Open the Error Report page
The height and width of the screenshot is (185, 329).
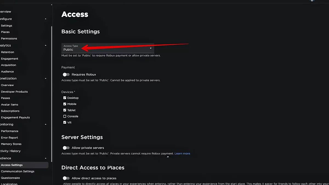[9, 138]
